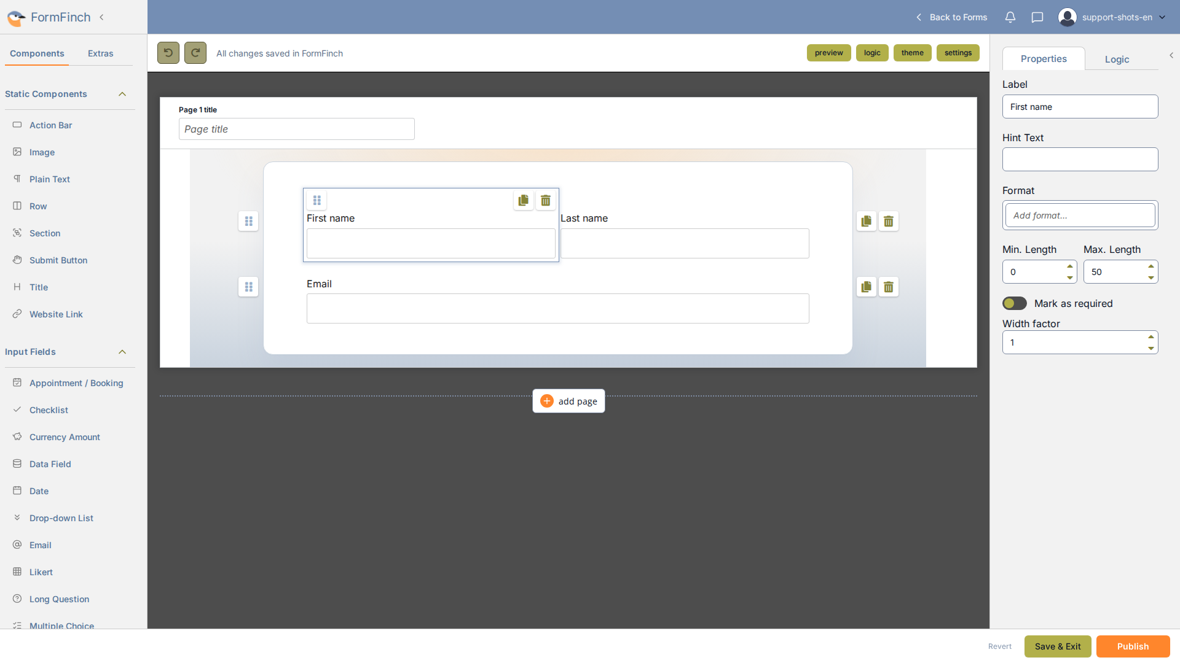Click the undo arrow button
The width and height of the screenshot is (1180, 663).
168,53
